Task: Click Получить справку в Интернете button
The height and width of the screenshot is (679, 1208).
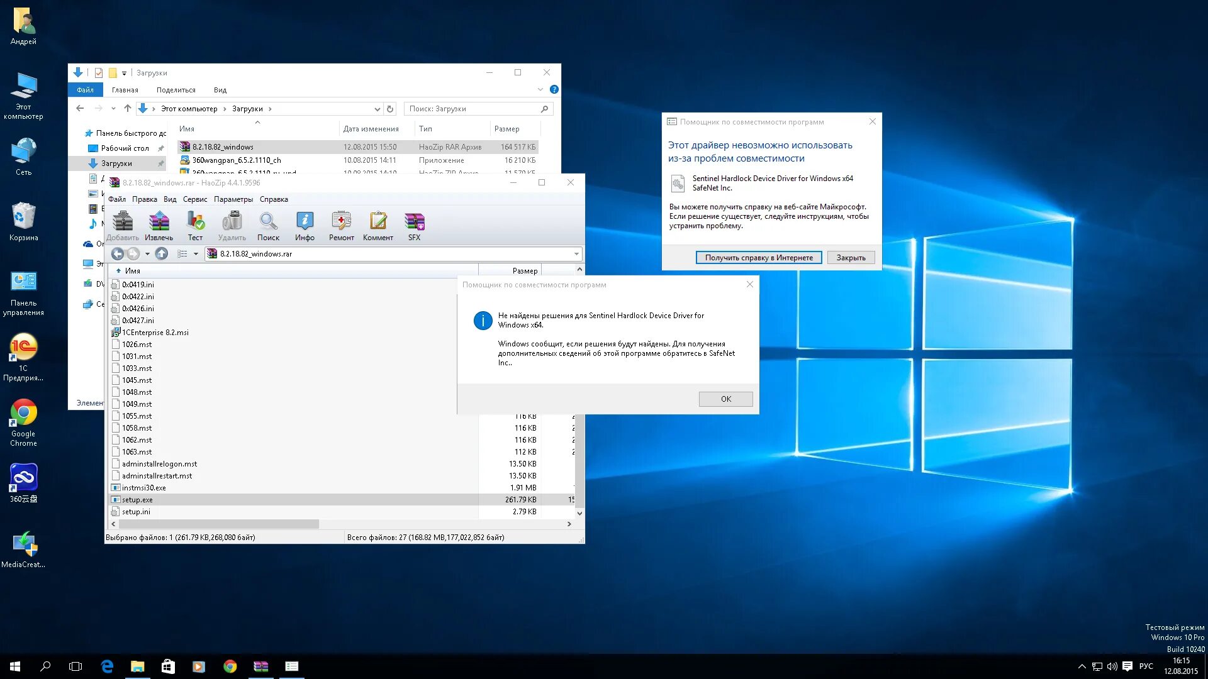Action: click(x=758, y=258)
